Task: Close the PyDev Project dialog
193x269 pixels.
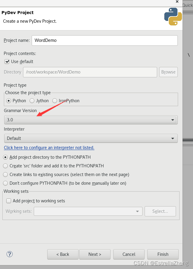Action: (177, 2)
